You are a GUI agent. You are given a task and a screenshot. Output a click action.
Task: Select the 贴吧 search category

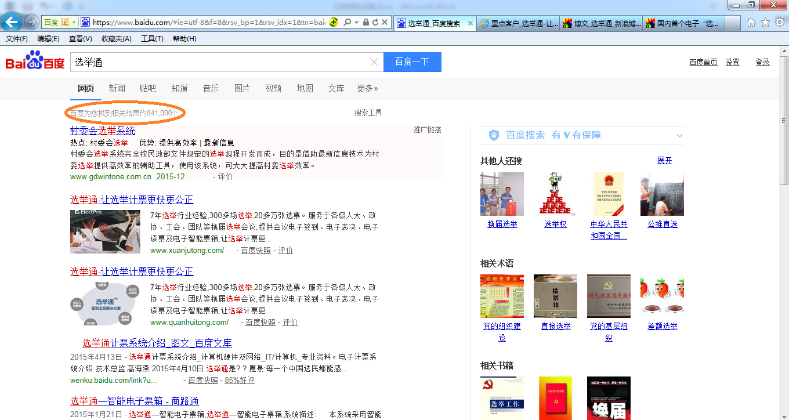tap(148, 88)
